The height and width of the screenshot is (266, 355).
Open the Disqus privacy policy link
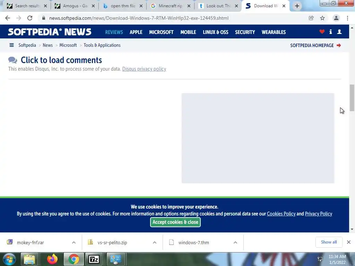click(144, 69)
